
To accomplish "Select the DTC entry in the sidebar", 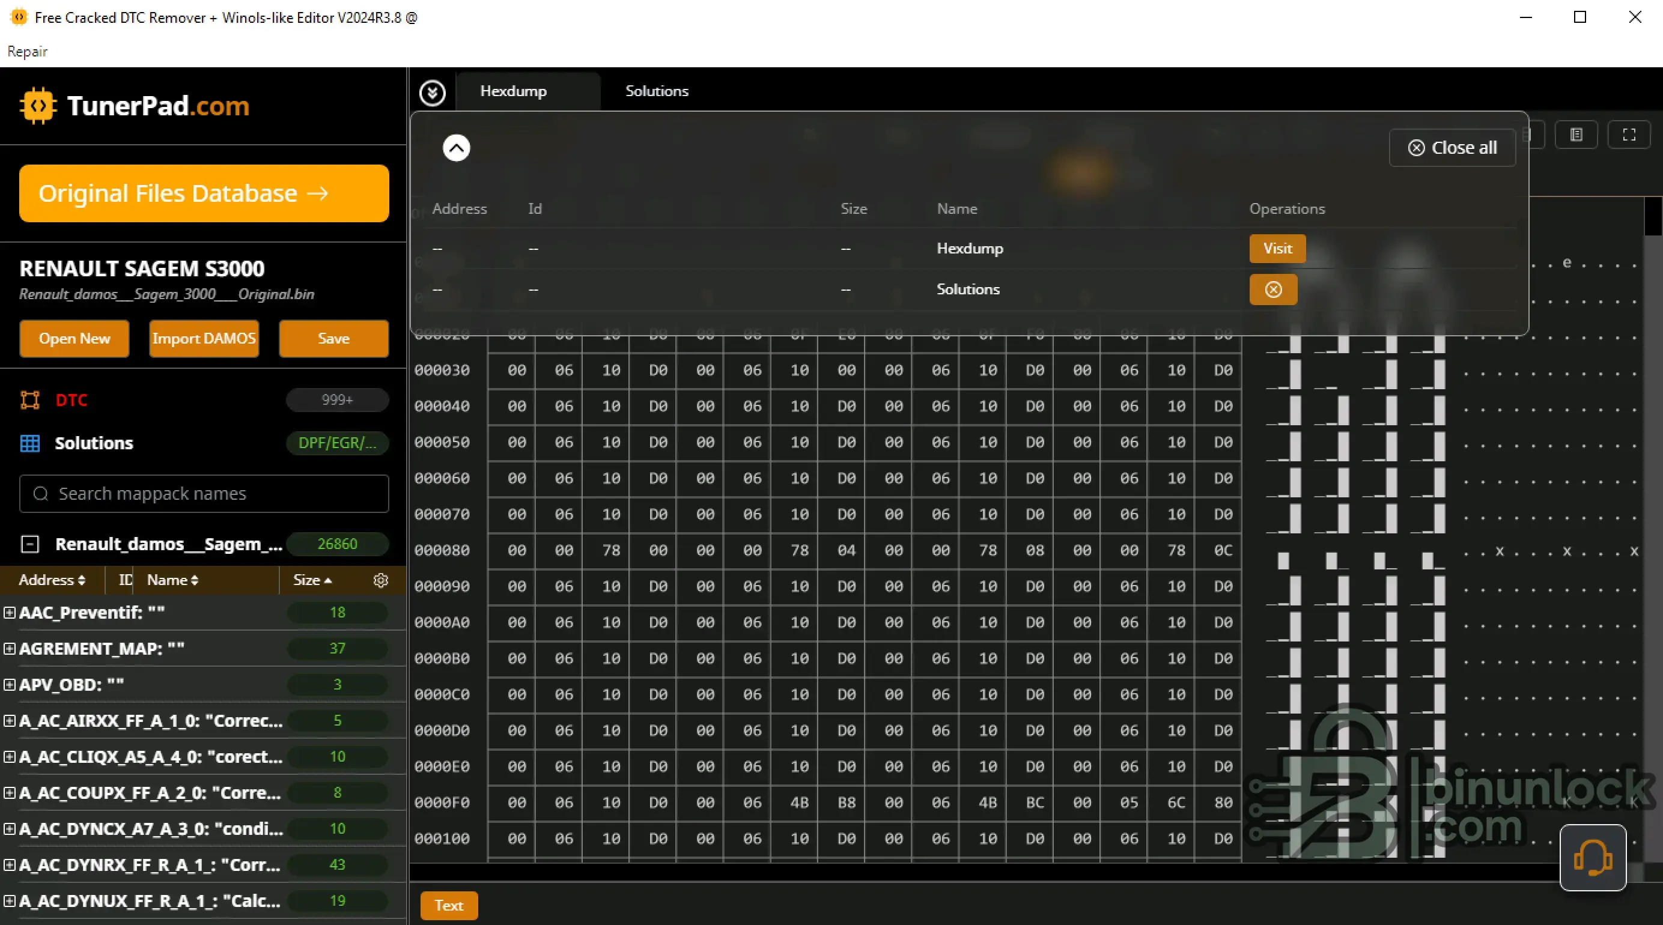I will coord(71,400).
